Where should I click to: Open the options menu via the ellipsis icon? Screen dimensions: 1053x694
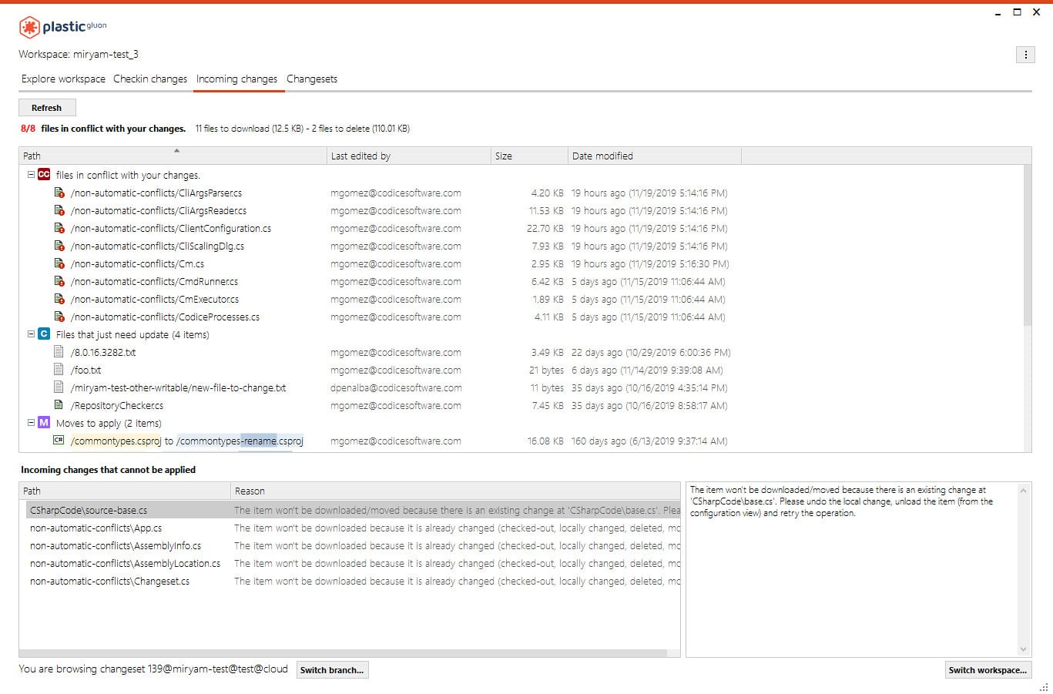pyautogui.click(x=1025, y=54)
